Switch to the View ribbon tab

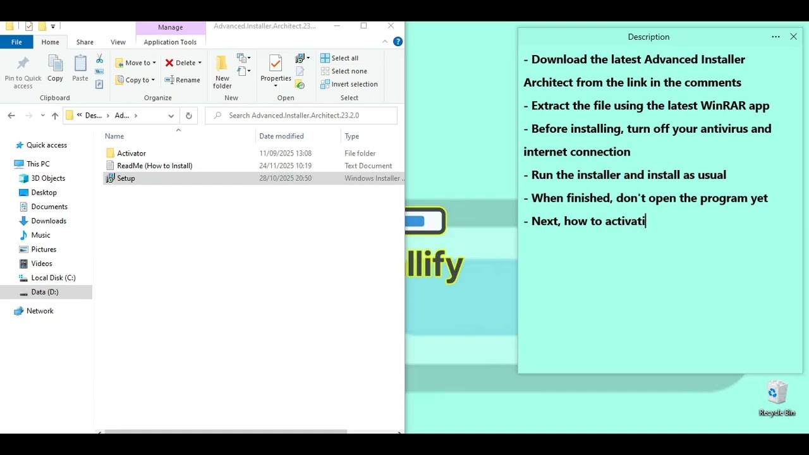click(x=118, y=42)
